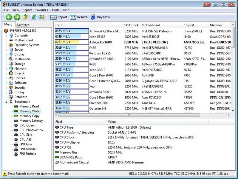Sort by the Chipset column header
The height and width of the screenshot is (179, 238).
(x=195, y=25)
